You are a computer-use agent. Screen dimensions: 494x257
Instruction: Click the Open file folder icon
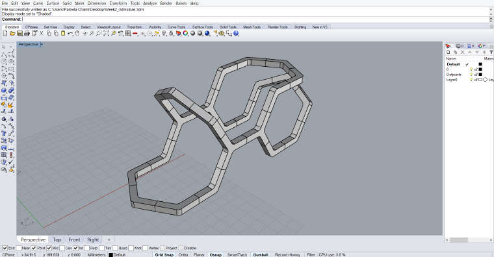point(12,33)
